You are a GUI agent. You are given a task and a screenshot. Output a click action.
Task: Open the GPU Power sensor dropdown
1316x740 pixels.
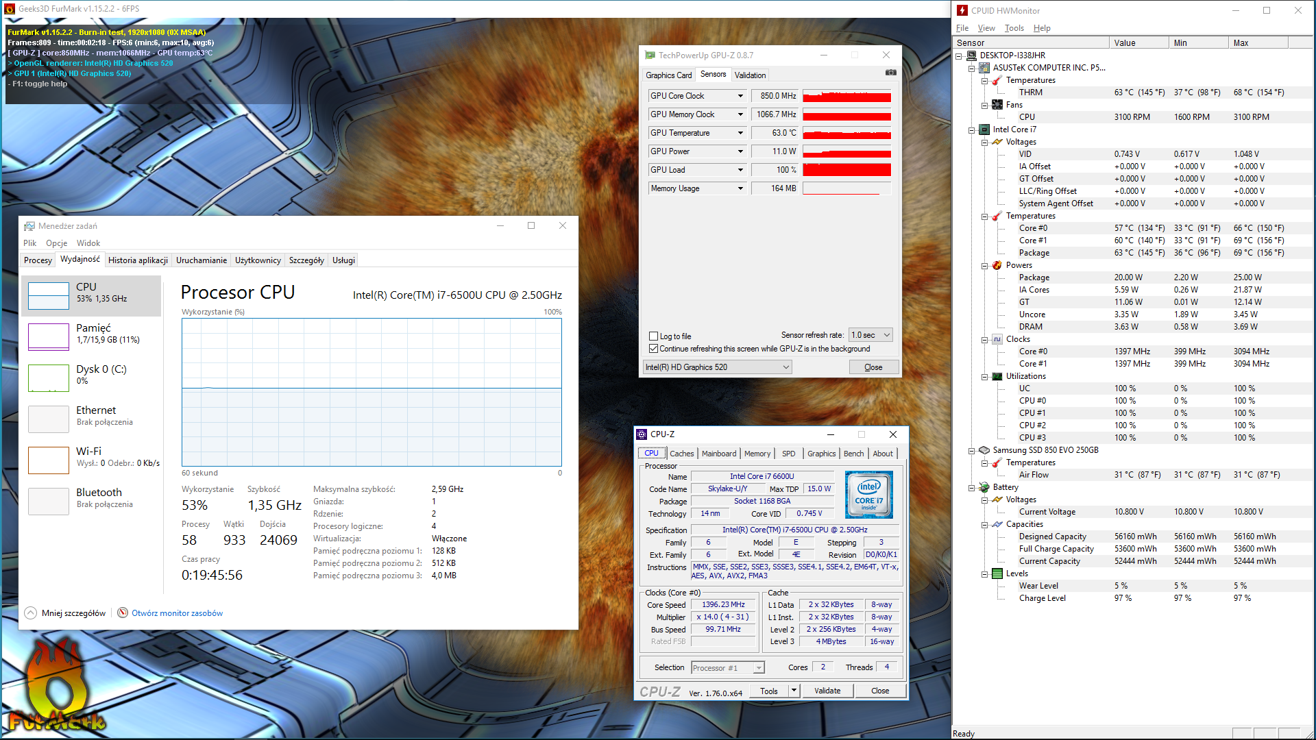coord(740,151)
